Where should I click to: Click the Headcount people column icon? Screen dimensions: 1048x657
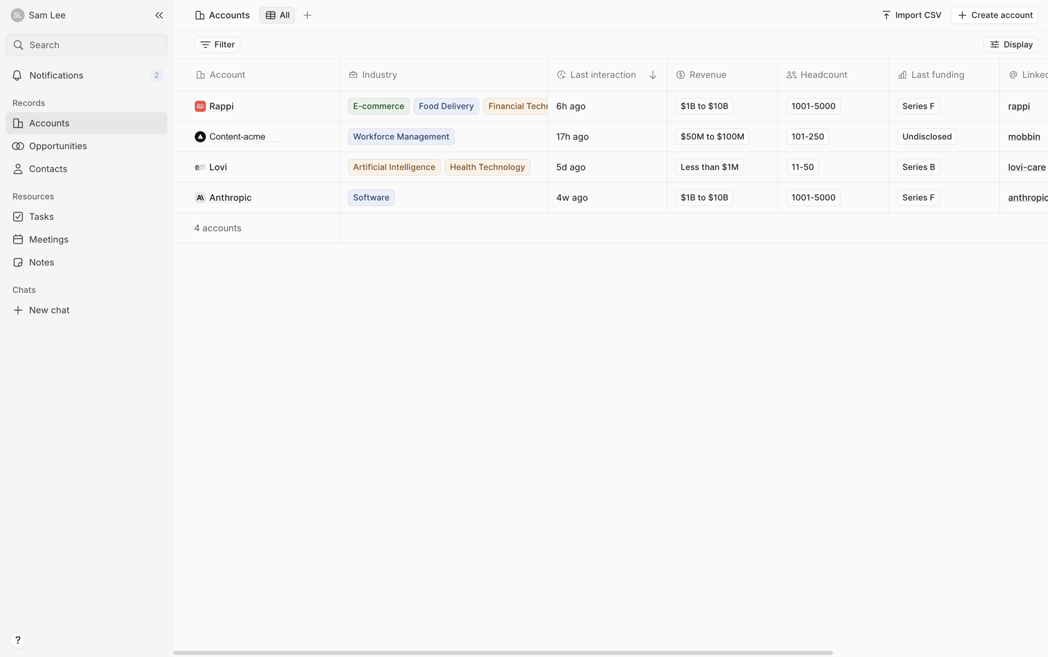pyautogui.click(x=791, y=75)
